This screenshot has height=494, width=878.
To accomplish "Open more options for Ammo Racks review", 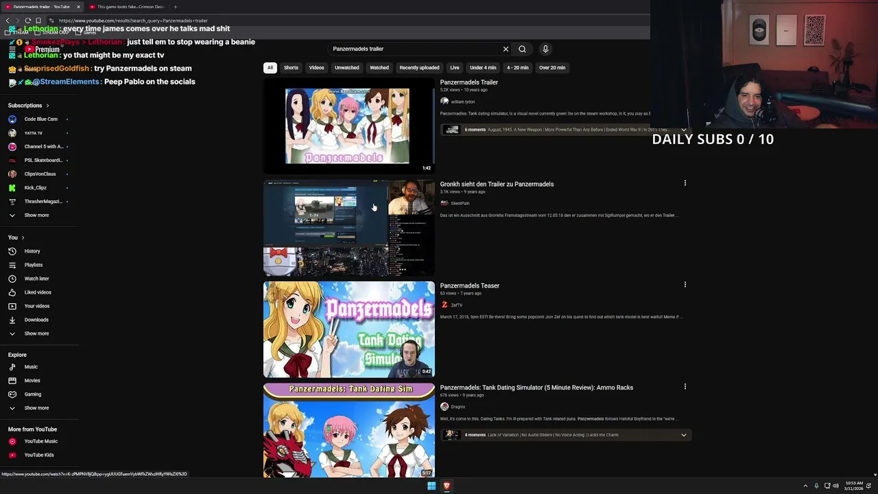I will (x=685, y=386).
